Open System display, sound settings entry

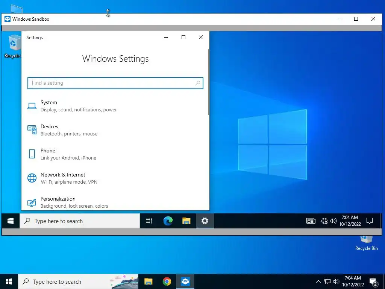click(x=115, y=106)
